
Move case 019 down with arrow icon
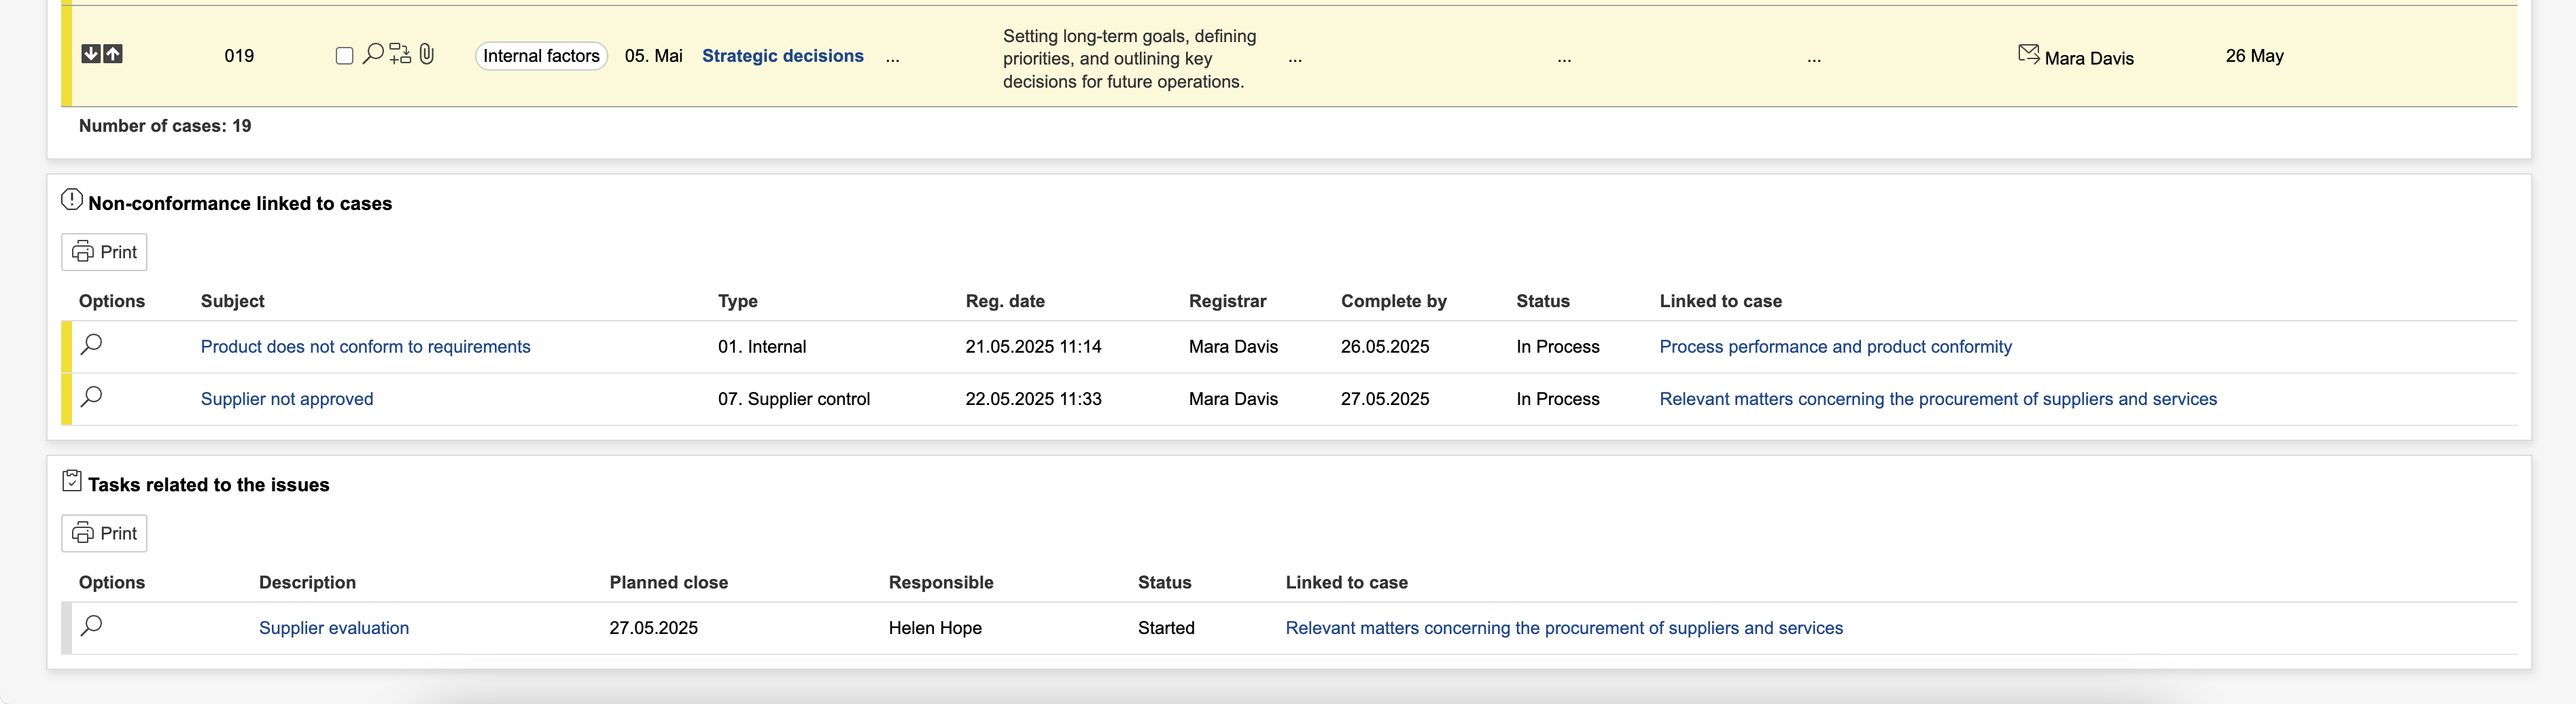(x=90, y=54)
